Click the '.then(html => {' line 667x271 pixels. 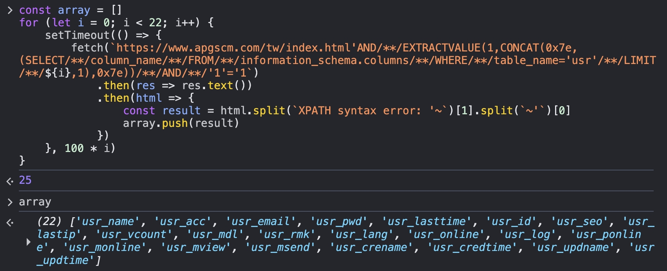(x=145, y=98)
